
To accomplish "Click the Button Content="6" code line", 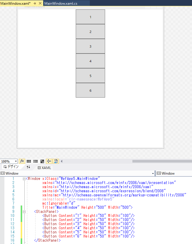I will [x=88, y=236].
